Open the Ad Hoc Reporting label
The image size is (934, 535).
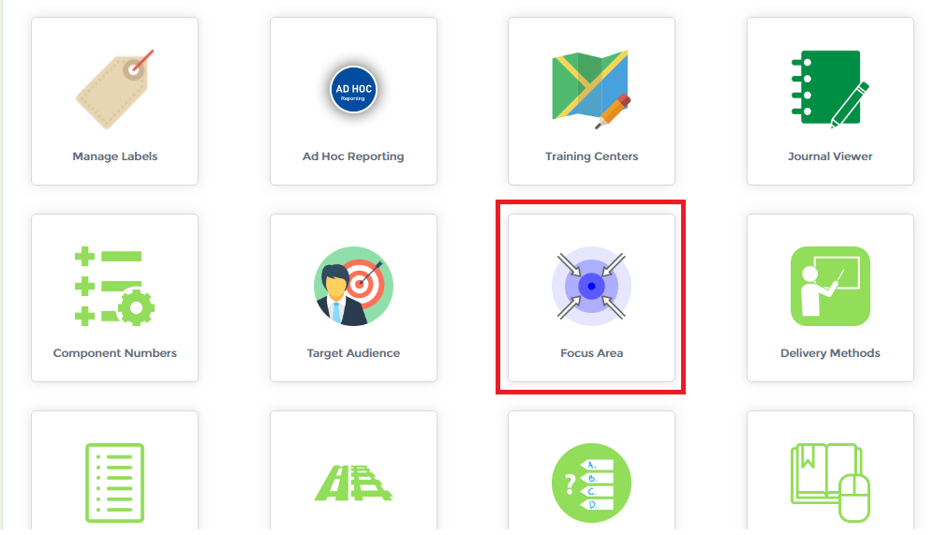[x=353, y=156]
